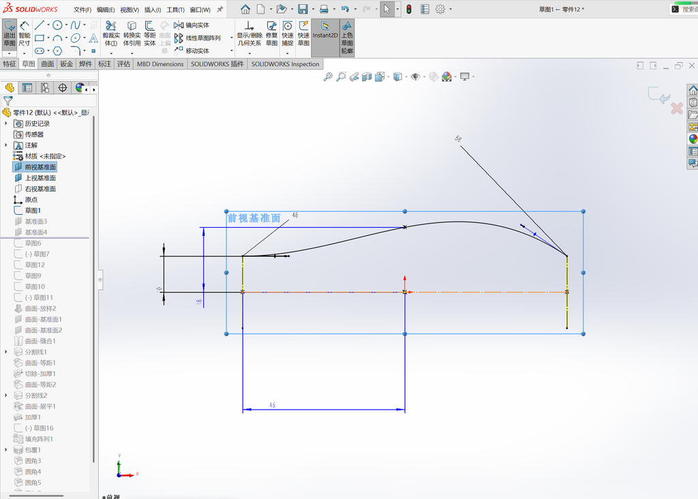Select the Sketch Fillet tool
Screen dimensions: 698x499
pos(76,50)
